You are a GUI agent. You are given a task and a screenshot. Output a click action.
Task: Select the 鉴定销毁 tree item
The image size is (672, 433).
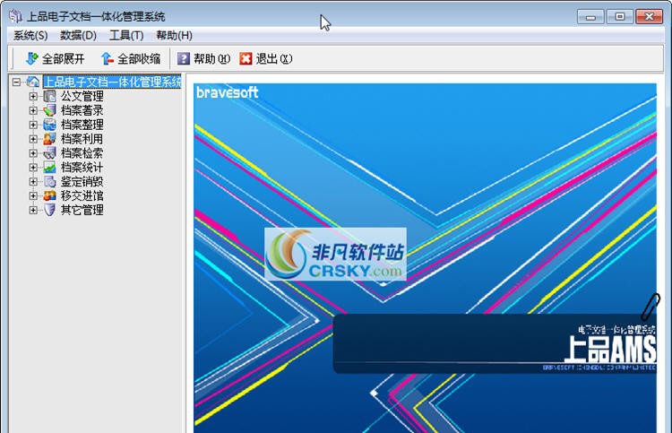82,181
